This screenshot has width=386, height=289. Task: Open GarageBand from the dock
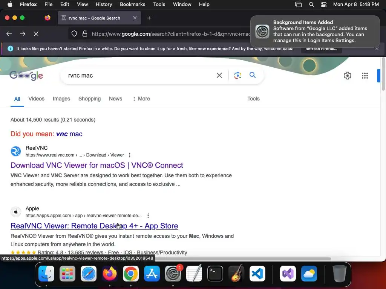click(236, 274)
